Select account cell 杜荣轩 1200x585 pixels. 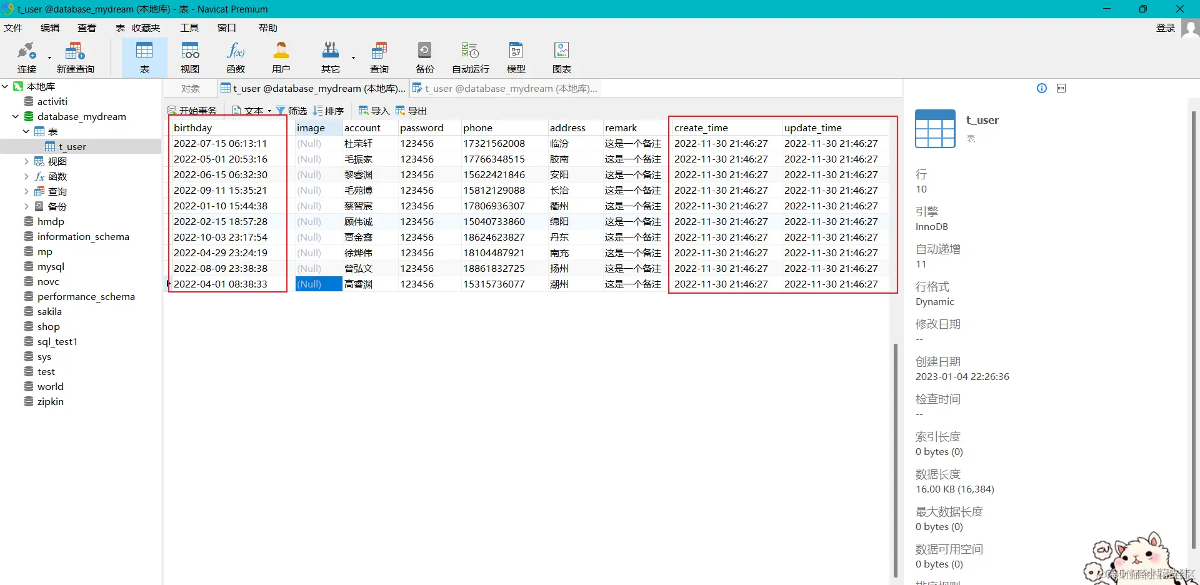pos(370,143)
